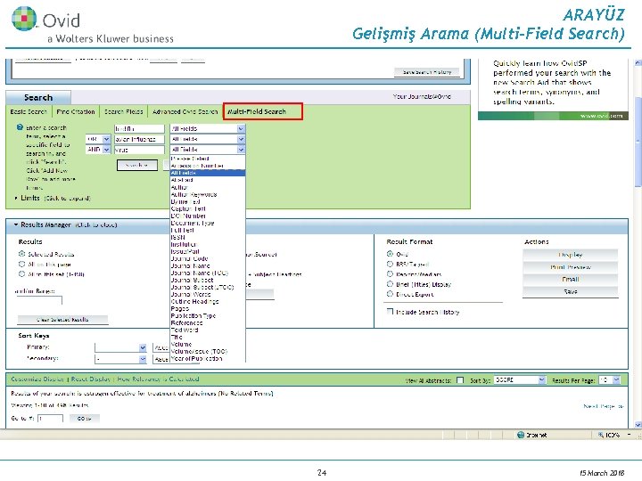The image size is (642, 481).
Task: Expand the Limits section
Action: [29, 198]
